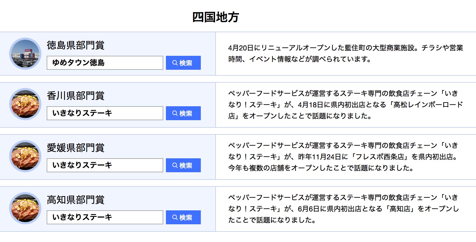Click the 検索 button in 高知県部門賞 row
Image resolution: width=476 pixels, height=242 pixels.
(x=183, y=217)
